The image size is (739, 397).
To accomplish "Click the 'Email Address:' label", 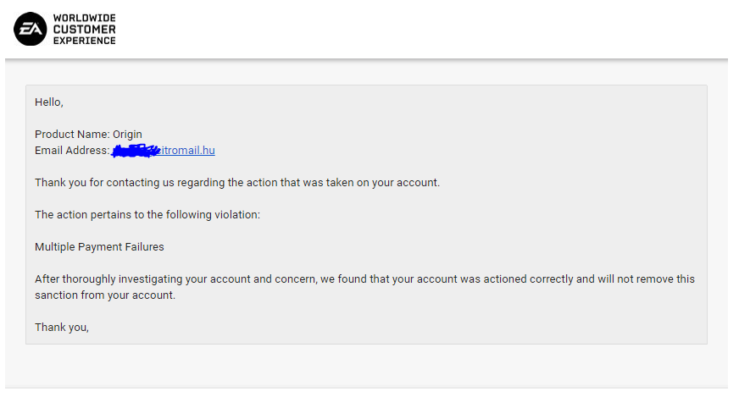I will click(x=72, y=151).
